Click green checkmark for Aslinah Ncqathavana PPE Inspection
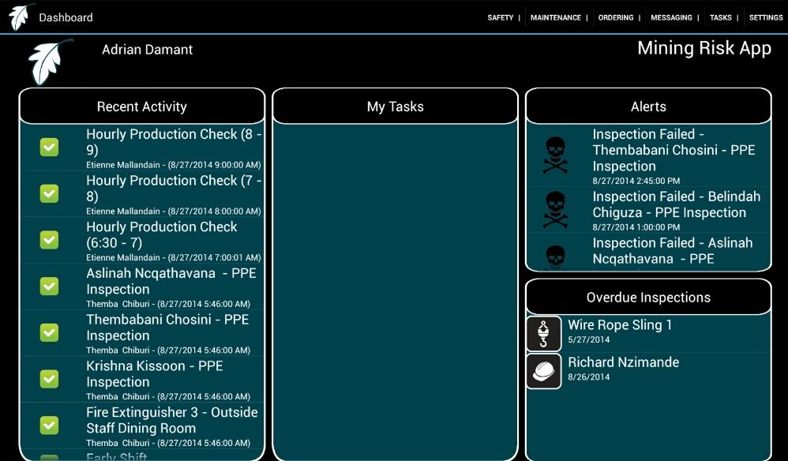 49,287
